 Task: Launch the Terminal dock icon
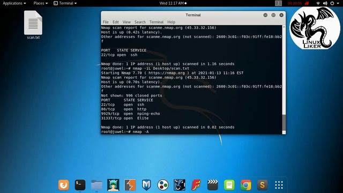pos(80,185)
